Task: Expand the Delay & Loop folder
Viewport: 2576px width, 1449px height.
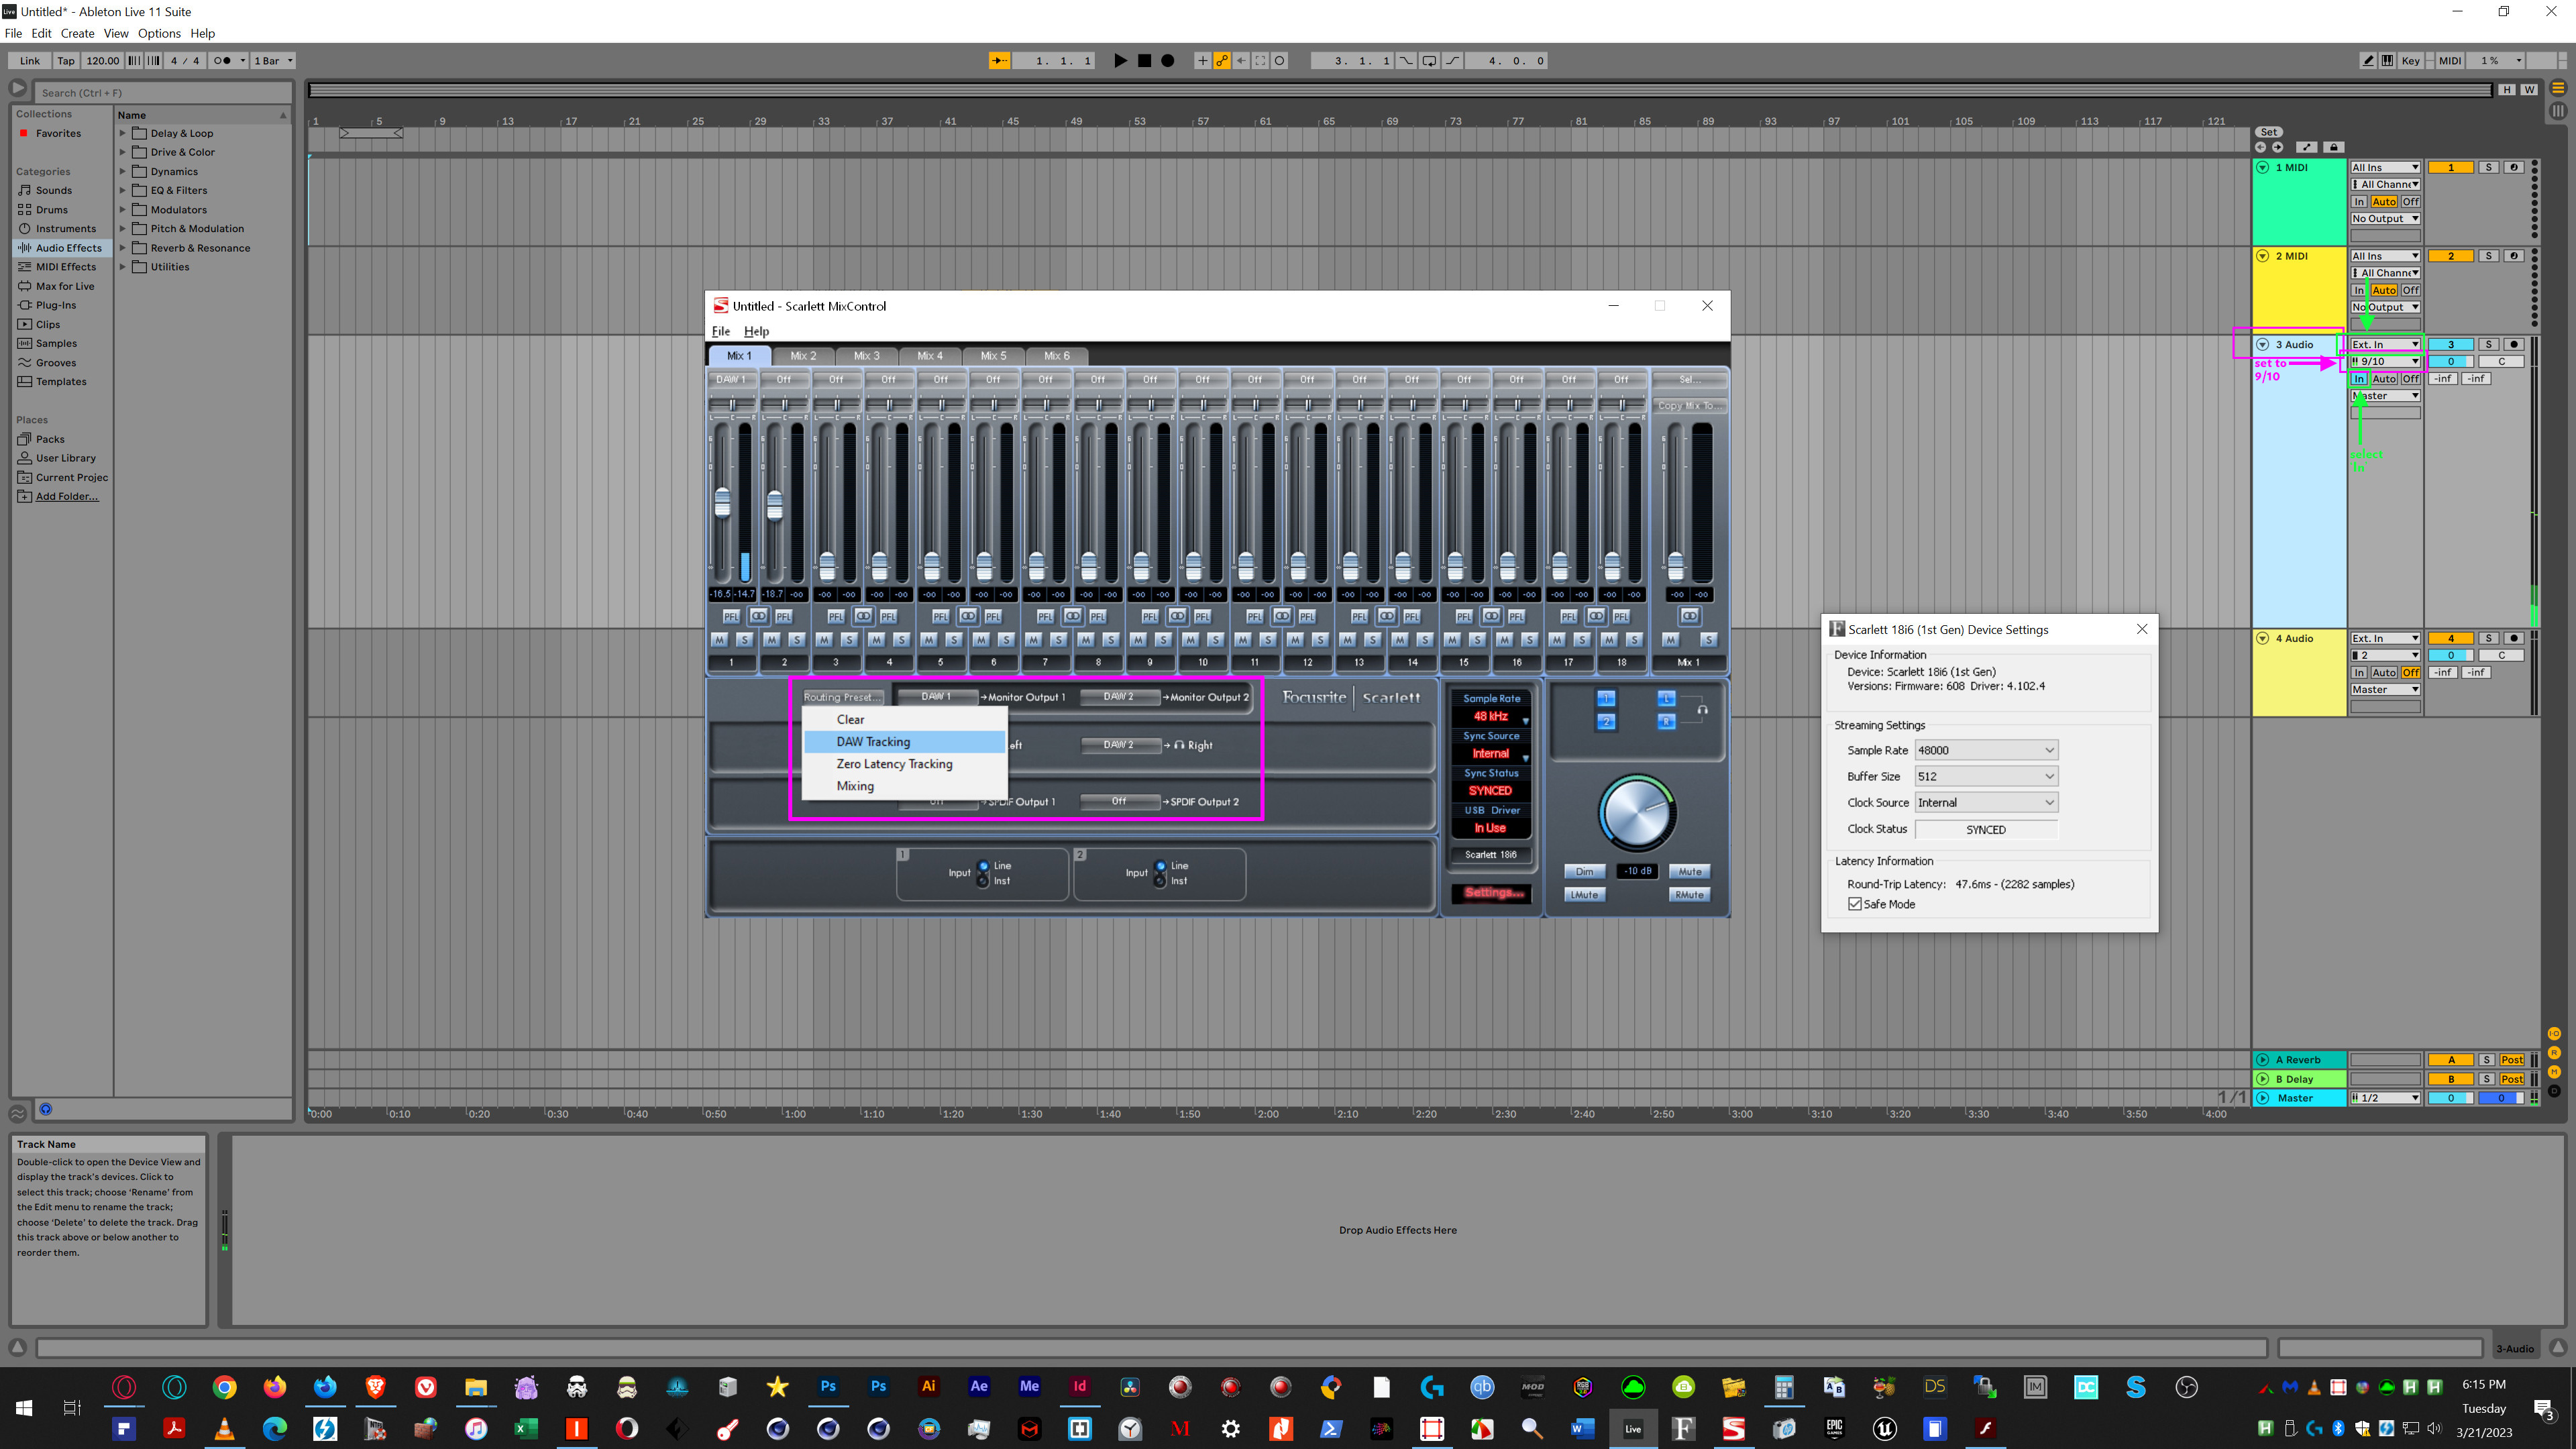Action: click(x=123, y=133)
